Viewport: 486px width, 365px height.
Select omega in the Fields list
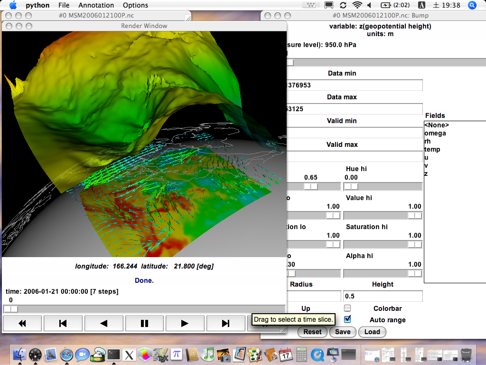[x=435, y=133]
